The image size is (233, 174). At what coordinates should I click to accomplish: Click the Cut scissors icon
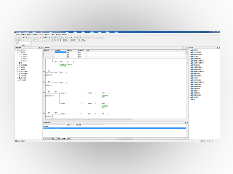(x=27, y=37)
